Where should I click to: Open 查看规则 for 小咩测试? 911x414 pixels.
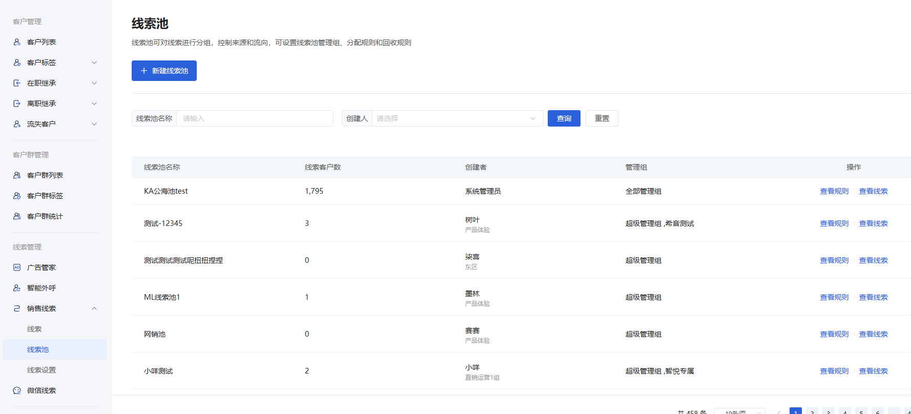(x=834, y=371)
